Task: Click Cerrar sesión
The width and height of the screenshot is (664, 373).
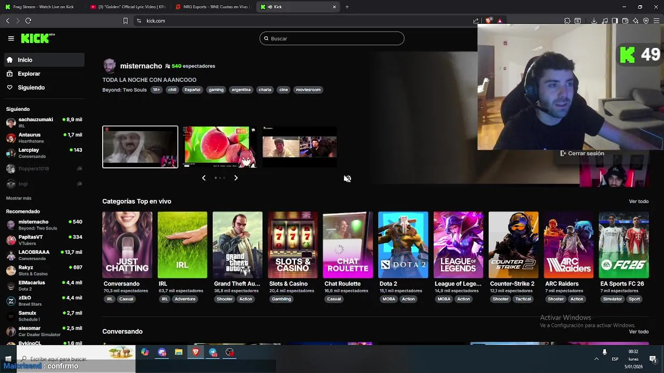Action: 582,153
